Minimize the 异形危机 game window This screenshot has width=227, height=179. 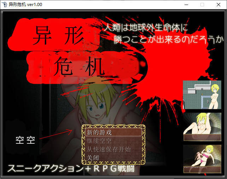[x=185, y=5]
